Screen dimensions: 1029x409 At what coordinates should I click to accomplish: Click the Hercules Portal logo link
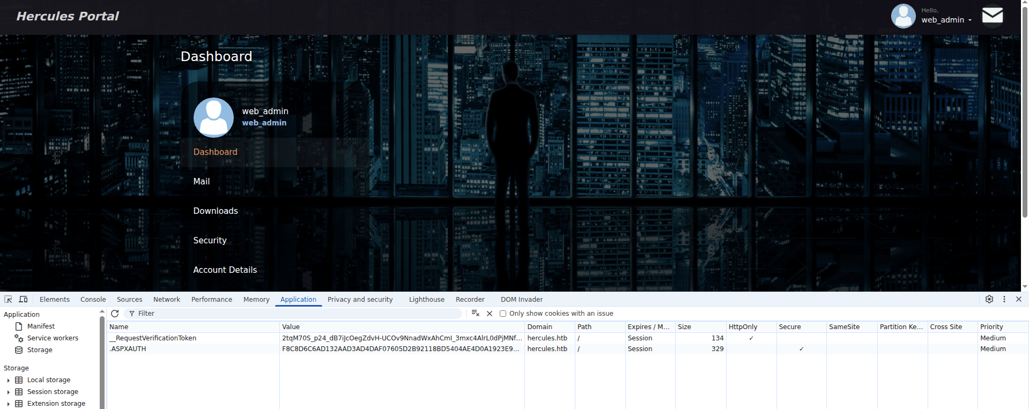point(68,17)
